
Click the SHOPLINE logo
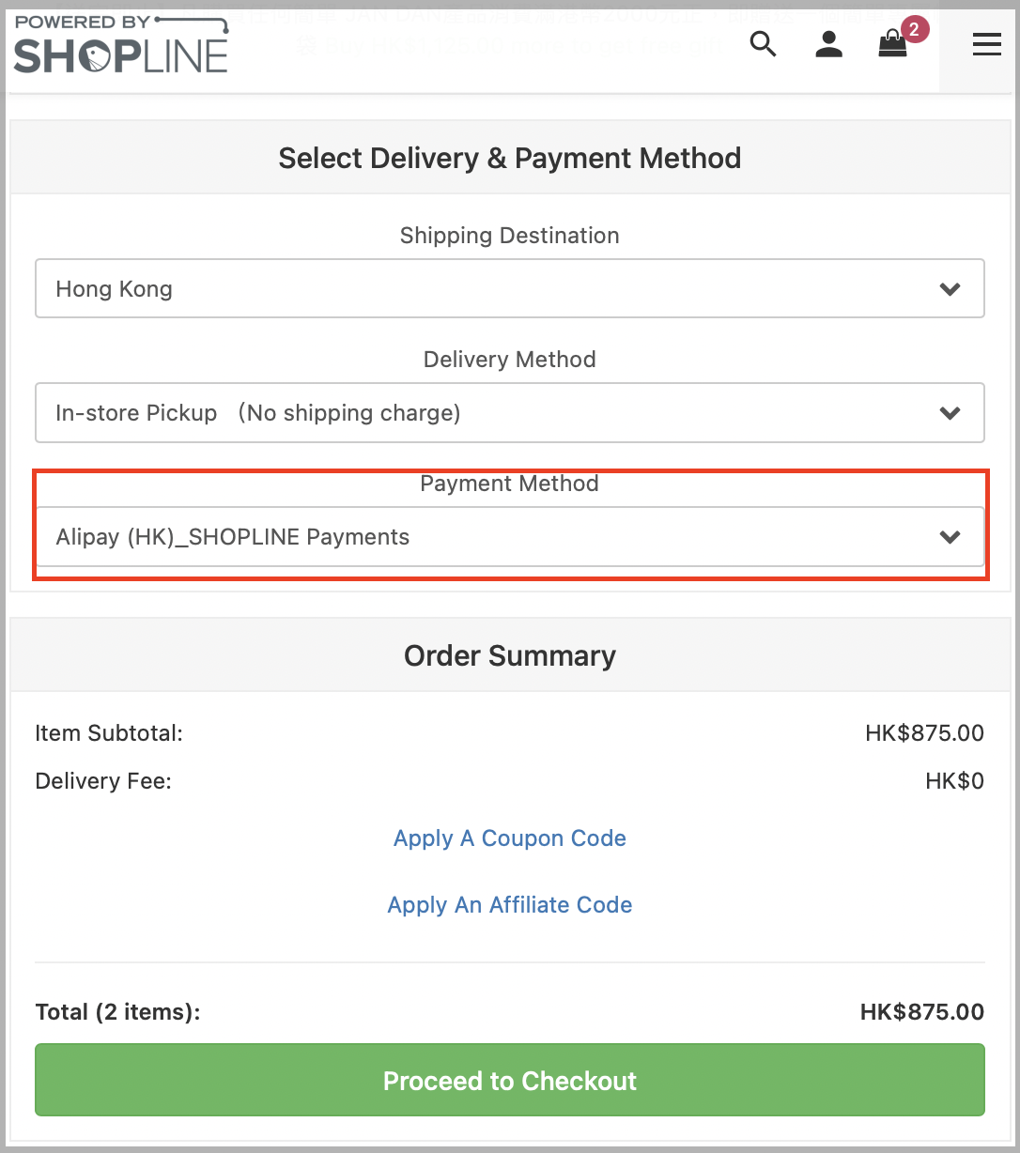point(121,43)
